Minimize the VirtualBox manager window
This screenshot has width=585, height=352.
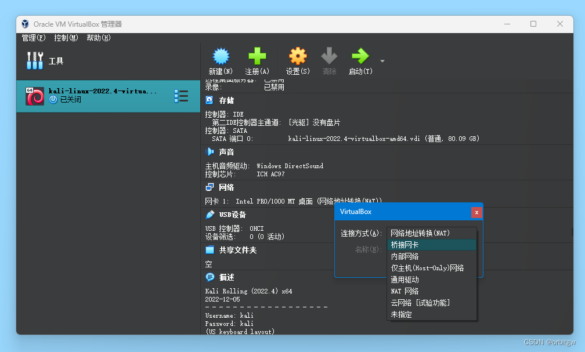[507, 24]
